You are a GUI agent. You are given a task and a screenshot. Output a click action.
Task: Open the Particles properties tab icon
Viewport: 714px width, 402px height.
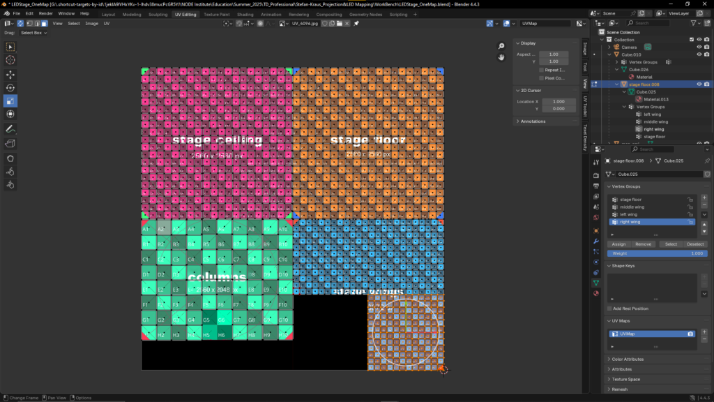click(x=596, y=251)
